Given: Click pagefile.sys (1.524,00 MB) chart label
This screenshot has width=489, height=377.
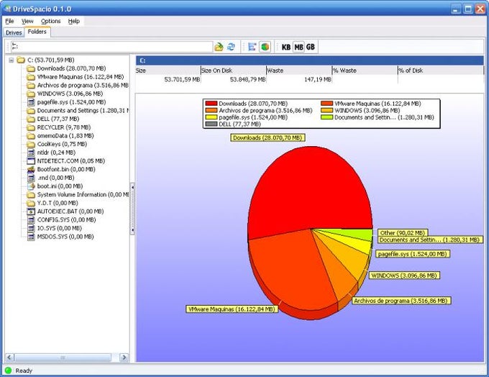Looking at the screenshot, I should click(x=412, y=254).
